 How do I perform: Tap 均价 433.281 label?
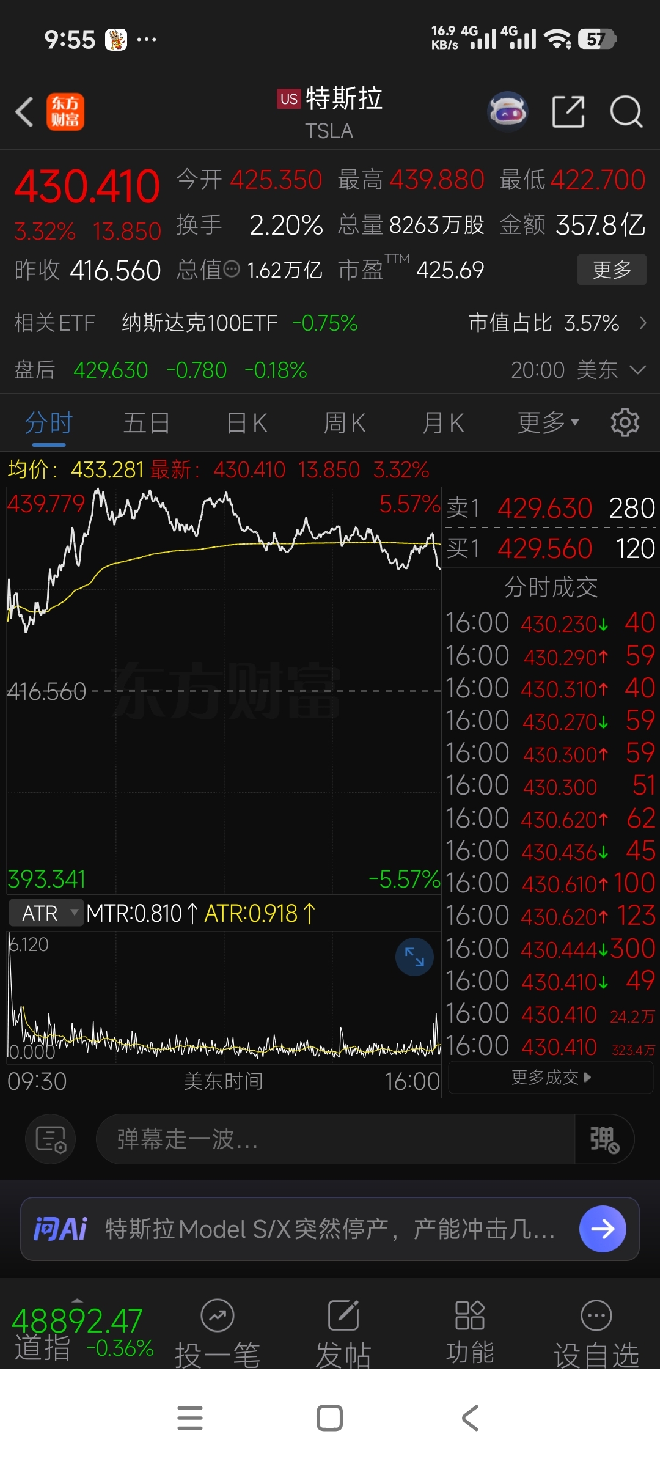[x=75, y=469]
